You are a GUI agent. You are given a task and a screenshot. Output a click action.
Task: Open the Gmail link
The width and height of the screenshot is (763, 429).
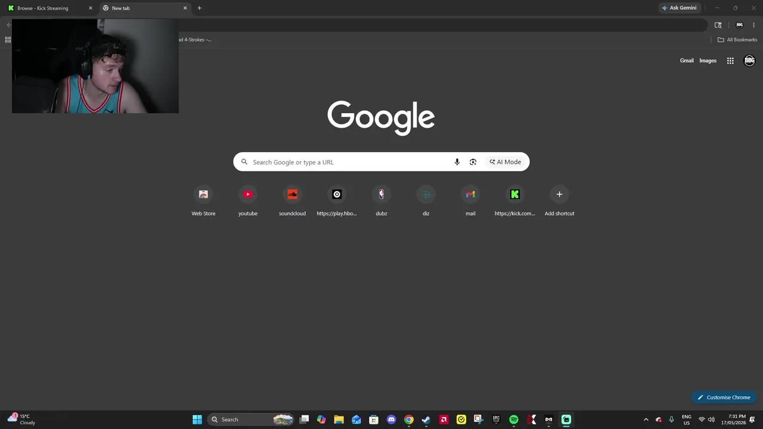(x=687, y=61)
